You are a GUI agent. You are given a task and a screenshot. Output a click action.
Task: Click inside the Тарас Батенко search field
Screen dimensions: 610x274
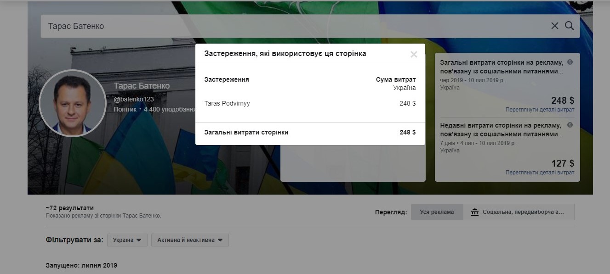tap(294, 26)
